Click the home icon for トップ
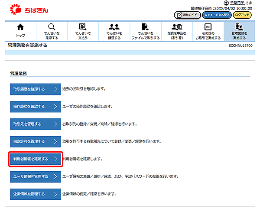 (20, 27)
